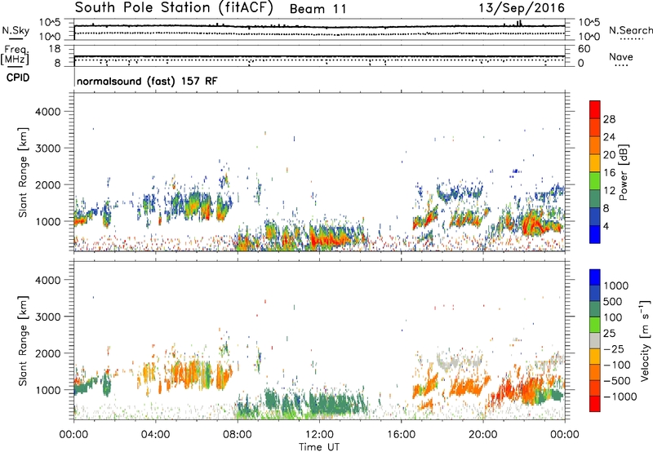Pick the dark green 100–500 Velocity segment
653x452 pixels.
[x=595, y=309]
